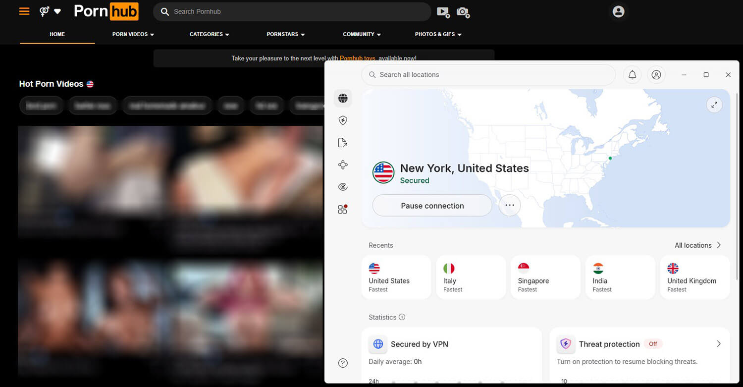Open the user profile icon on the website
This screenshot has width=743, height=387.
click(x=618, y=11)
